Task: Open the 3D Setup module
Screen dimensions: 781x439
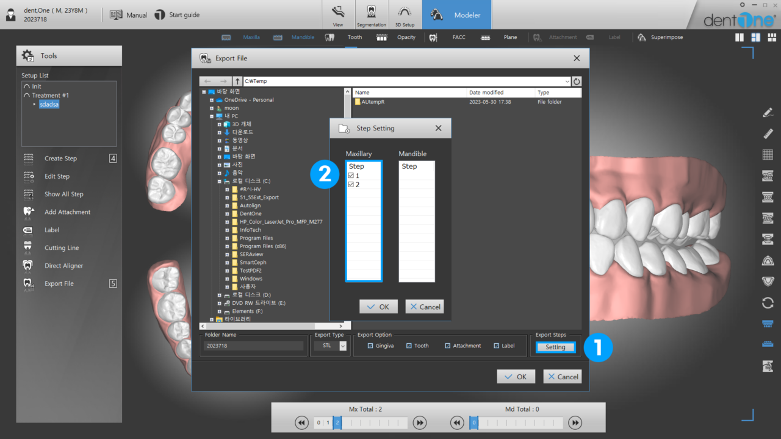Action: [403, 13]
